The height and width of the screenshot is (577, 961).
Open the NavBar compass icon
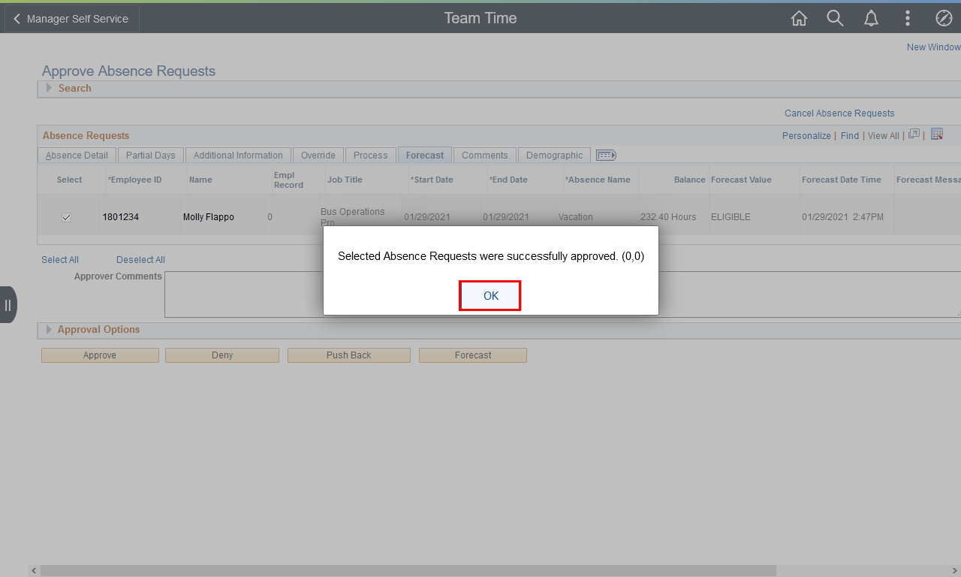944,19
